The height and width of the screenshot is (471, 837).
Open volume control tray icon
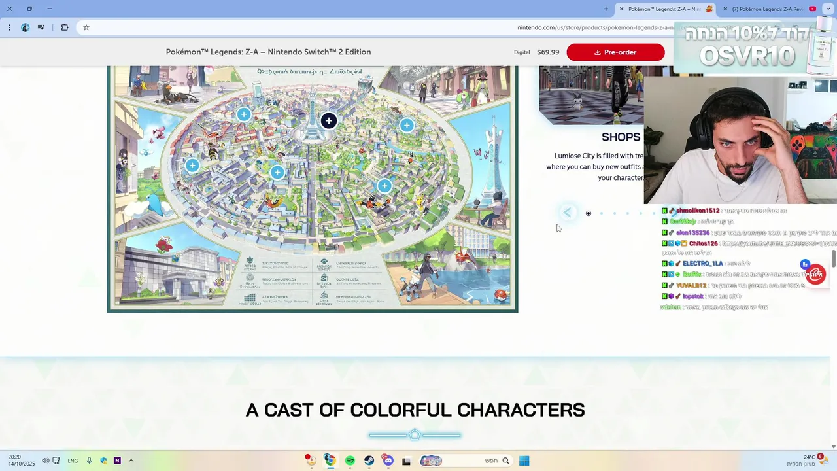click(45, 461)
